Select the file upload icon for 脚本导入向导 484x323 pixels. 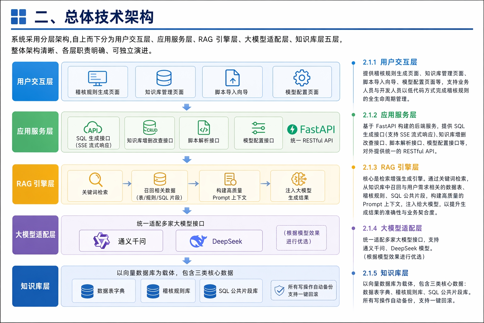click(232, 78)
